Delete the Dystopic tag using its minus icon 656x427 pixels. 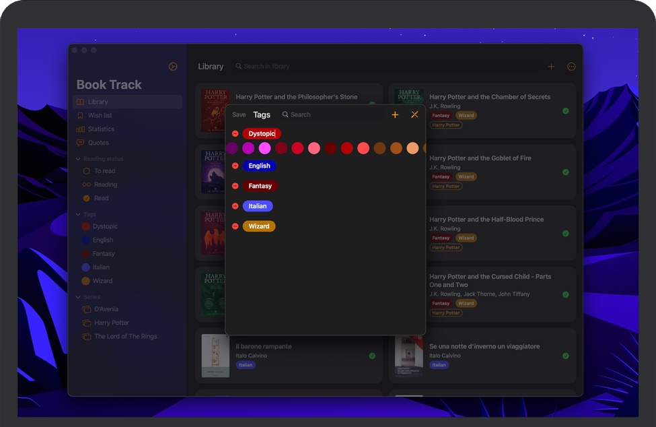click(x=235, y=134)
